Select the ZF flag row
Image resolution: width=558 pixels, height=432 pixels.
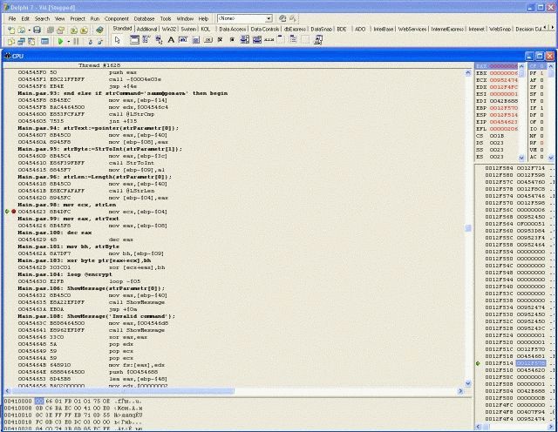pos(537,87)
